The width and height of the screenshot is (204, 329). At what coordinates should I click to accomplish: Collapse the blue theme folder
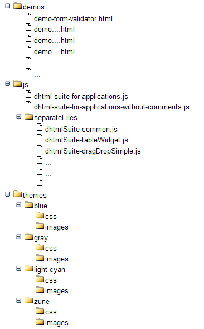[x=18, y=205]
